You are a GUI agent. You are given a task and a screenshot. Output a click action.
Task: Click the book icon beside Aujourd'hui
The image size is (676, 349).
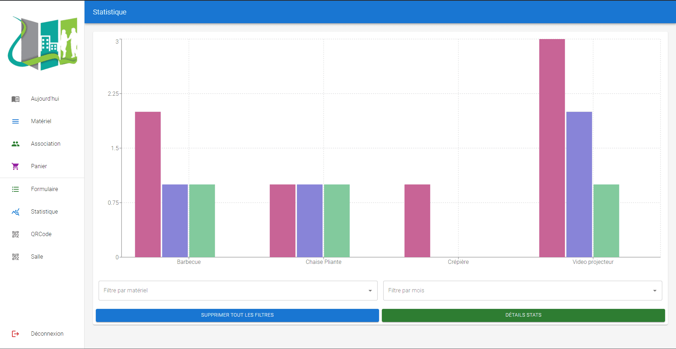pyautogui.click(x=15, y=99)
